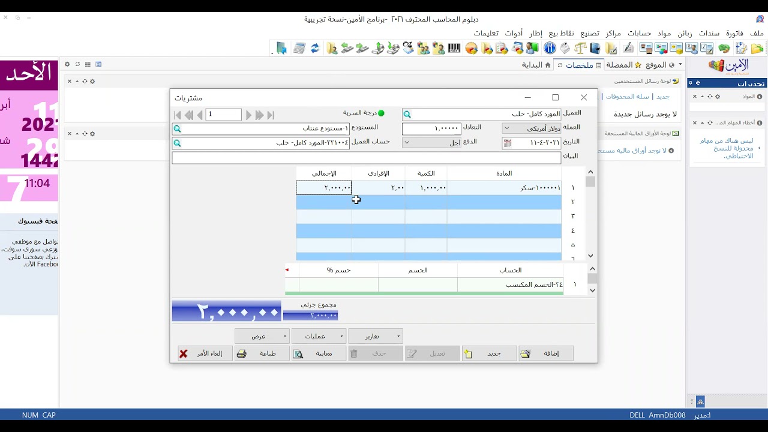
Task: Switch to the المفضلة tab
Action: click(x=623, y=65)
